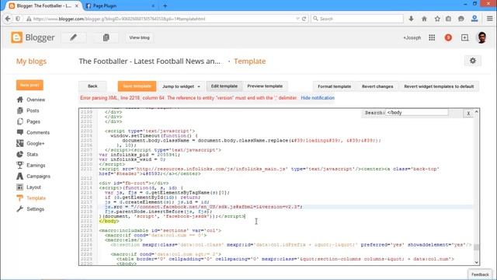This screenshot has width=497, height=280.
Task: Click Revert changes button
Action: click(377, 86)
